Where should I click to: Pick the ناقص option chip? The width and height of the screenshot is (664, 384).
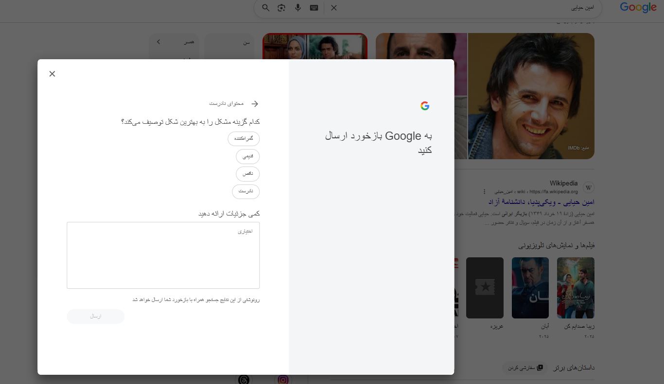[248, 174]
